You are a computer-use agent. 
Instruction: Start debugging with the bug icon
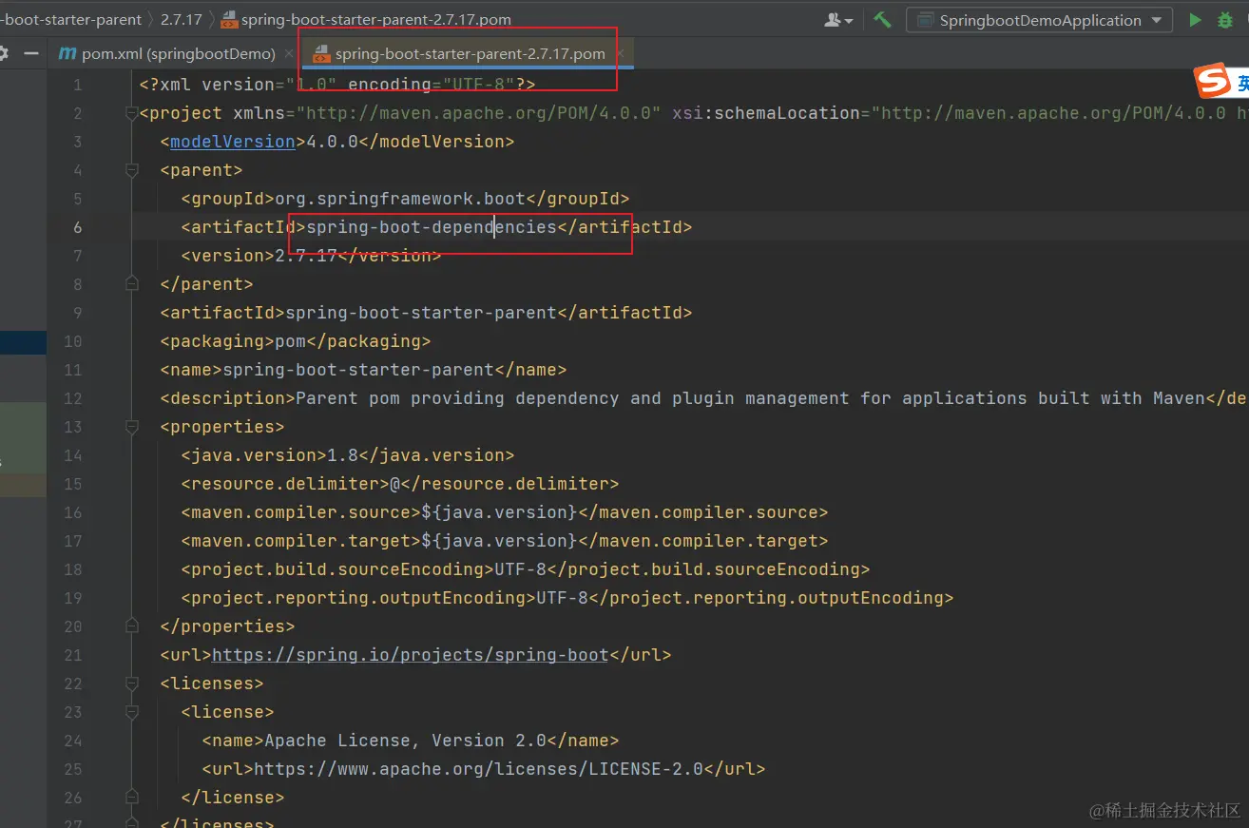tap(1225, 20)
